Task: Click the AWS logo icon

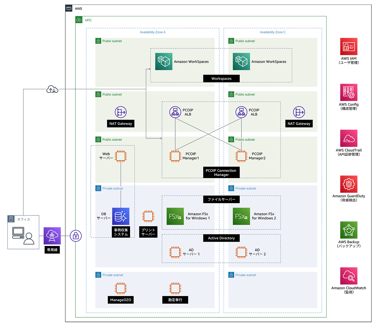Action: (69, 8)
